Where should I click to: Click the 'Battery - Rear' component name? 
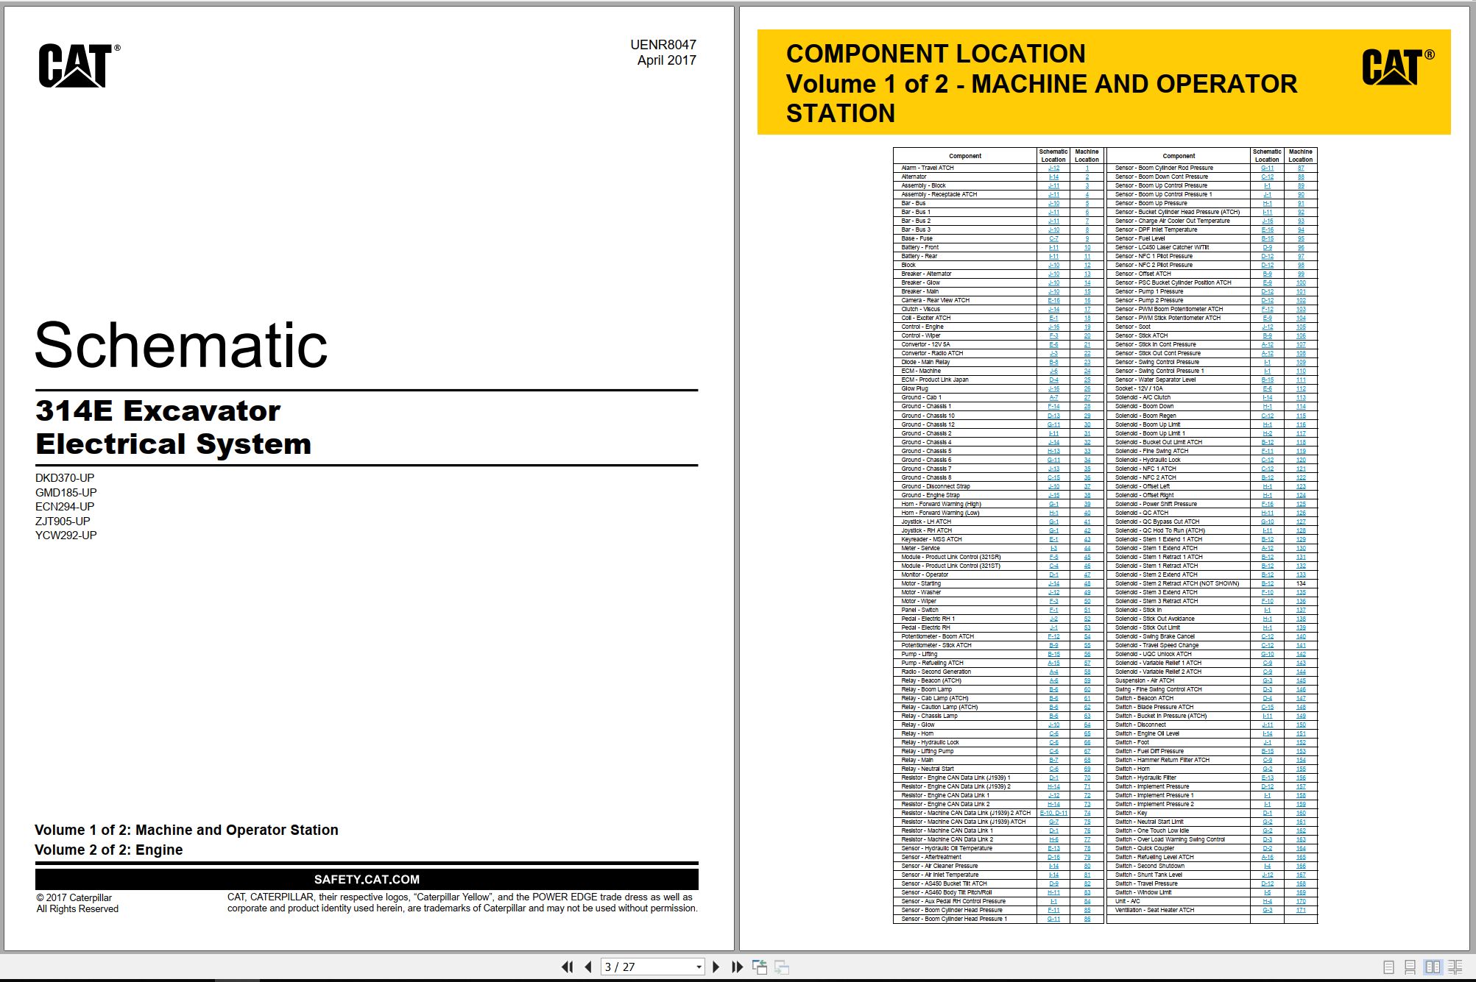(919, 257)
